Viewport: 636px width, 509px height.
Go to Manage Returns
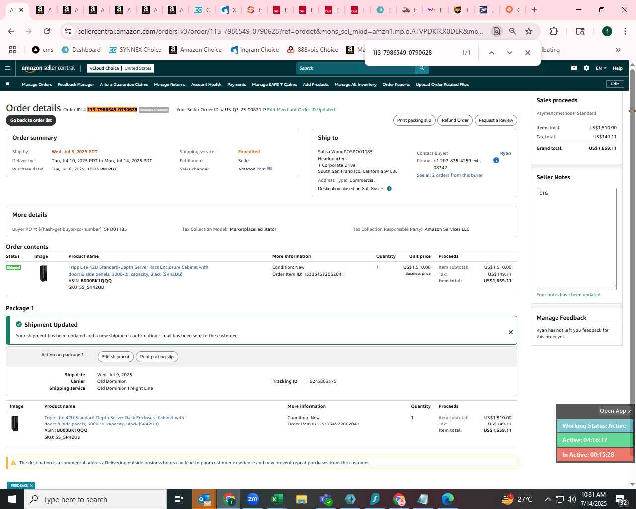pos(169,85)
